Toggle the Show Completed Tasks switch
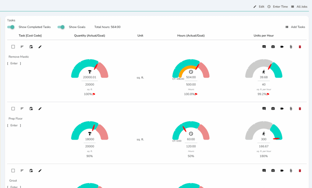This screenshot has height=188, width=312. (x=11, y=27)
